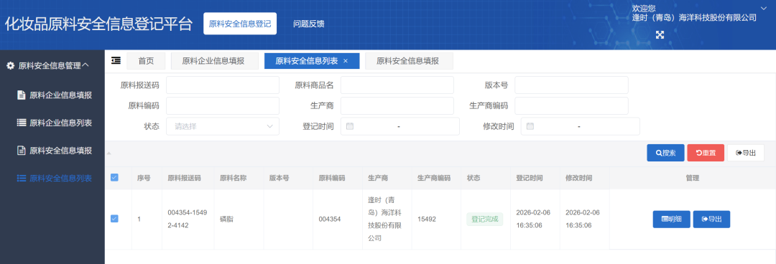Click the 登记完成 status tag
Image resolution: width=776 pixels, height=264 pixels.
pos(484,219)
